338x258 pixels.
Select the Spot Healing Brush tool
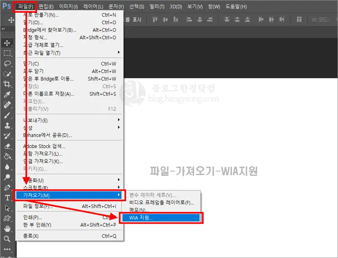(x=7, y=105)
